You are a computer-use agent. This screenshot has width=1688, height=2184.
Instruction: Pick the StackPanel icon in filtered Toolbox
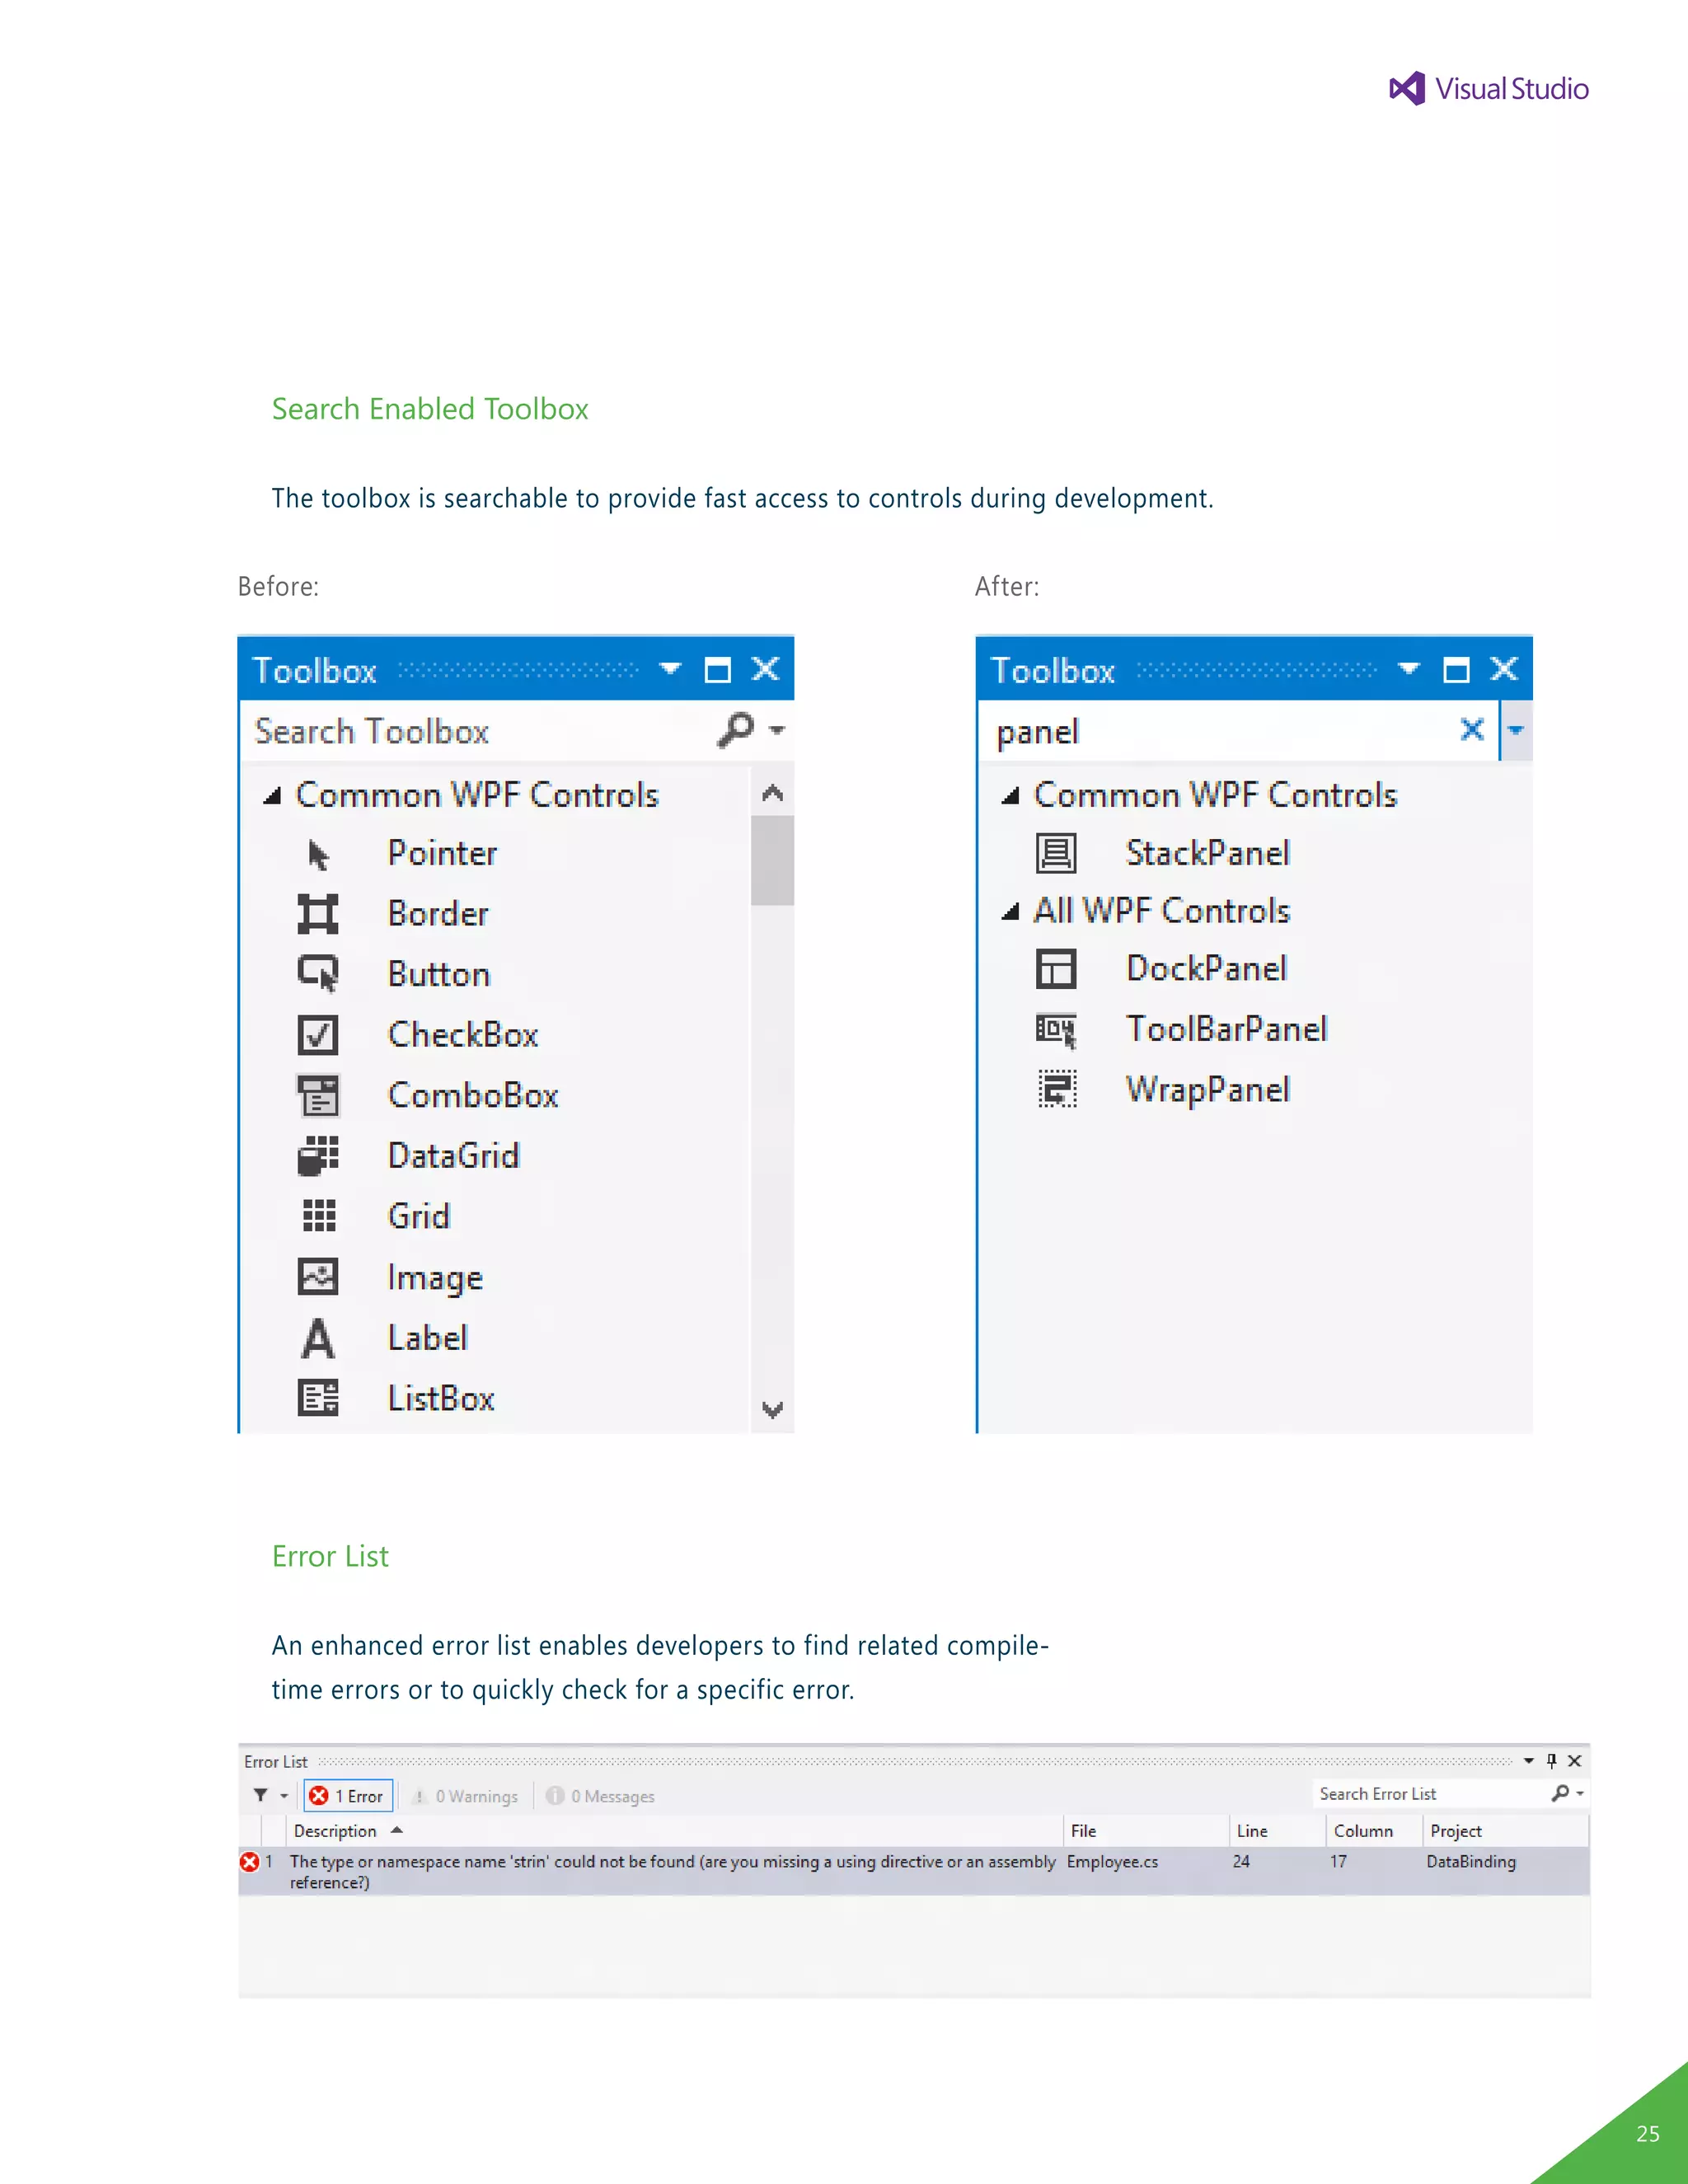(1056, 854)
